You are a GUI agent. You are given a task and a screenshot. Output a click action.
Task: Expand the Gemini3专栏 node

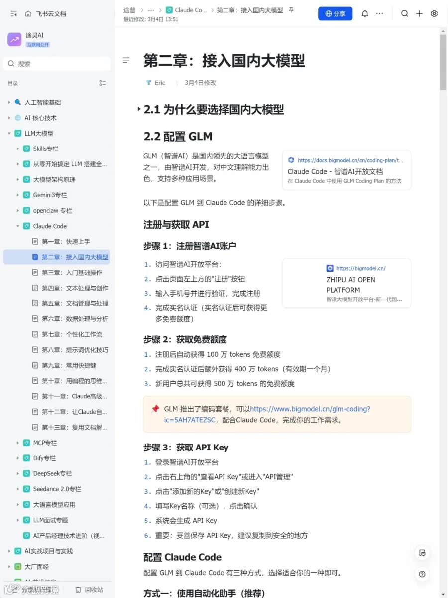[x=17, y=195]
